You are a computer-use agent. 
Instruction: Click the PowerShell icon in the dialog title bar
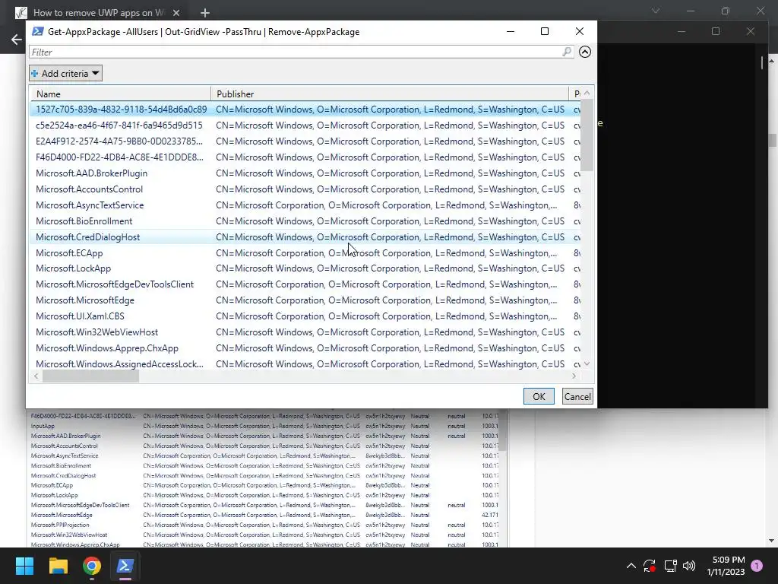37,31
